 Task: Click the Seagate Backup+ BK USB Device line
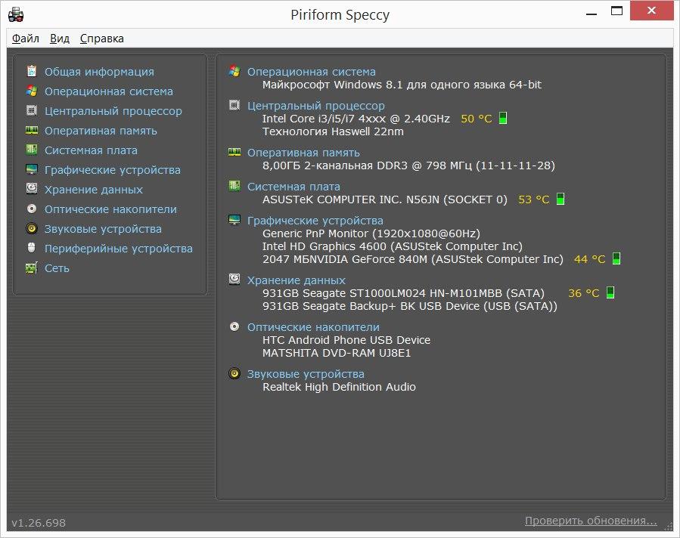(x=410, y=306)
